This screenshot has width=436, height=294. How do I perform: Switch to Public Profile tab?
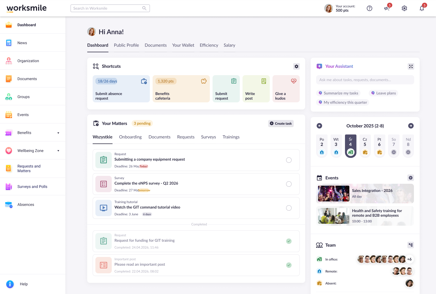[x=126, y=45]
